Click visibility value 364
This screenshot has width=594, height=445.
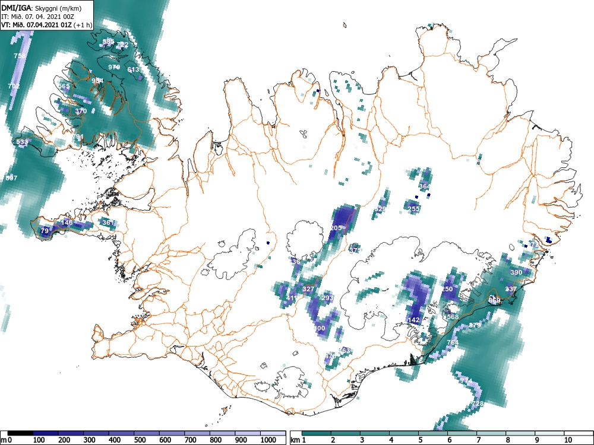[x=425, y=186]
